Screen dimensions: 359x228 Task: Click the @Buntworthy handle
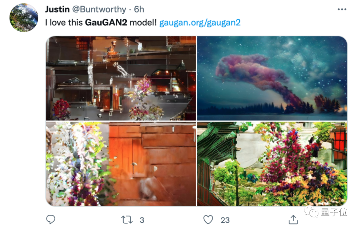pos(99,9)
